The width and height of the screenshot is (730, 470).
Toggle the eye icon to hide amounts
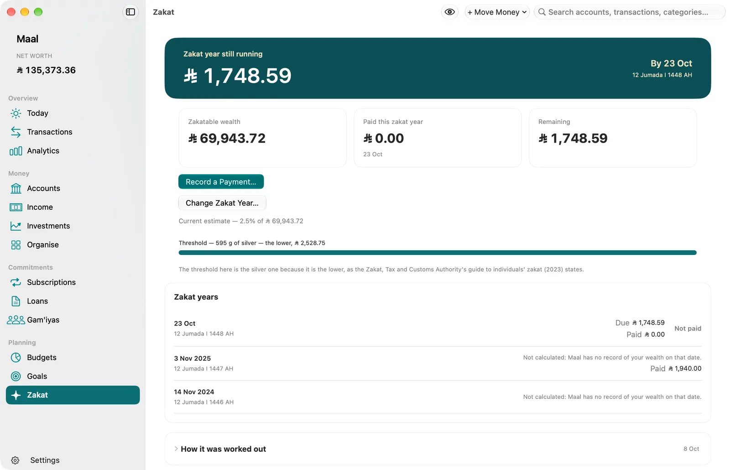(x=450, y=12)
